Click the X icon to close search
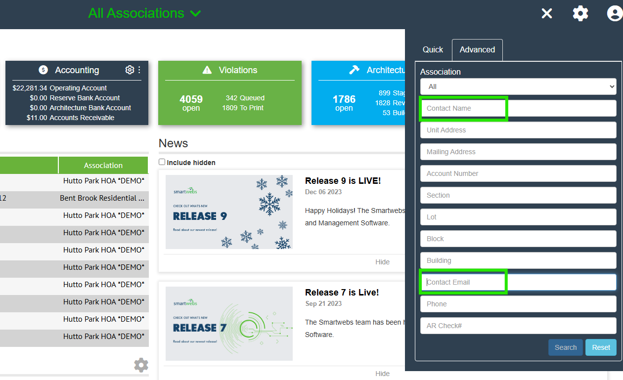This screenshot has width=623, height=380. [546, 14]
